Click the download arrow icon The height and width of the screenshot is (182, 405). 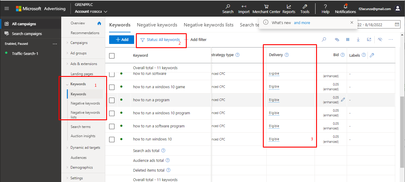click(x=358, y=39)
